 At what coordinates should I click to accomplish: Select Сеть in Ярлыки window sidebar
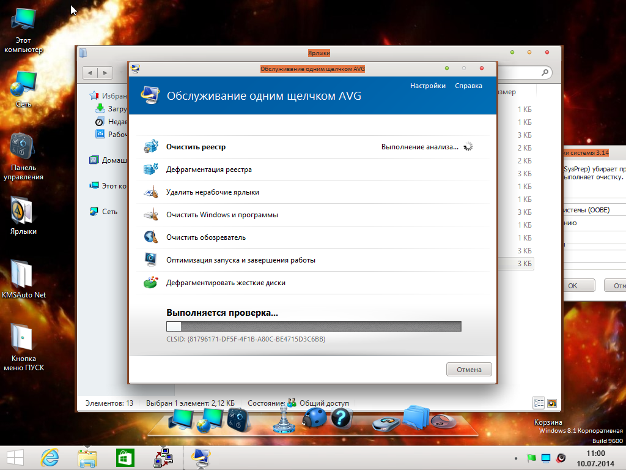tap(103, 211)
